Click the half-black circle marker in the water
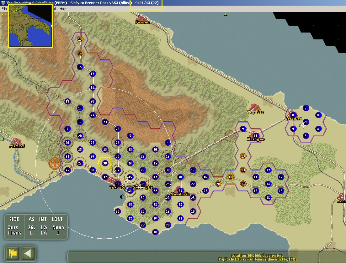This screenshot has height=263, width=346. [x=122, y=197]
